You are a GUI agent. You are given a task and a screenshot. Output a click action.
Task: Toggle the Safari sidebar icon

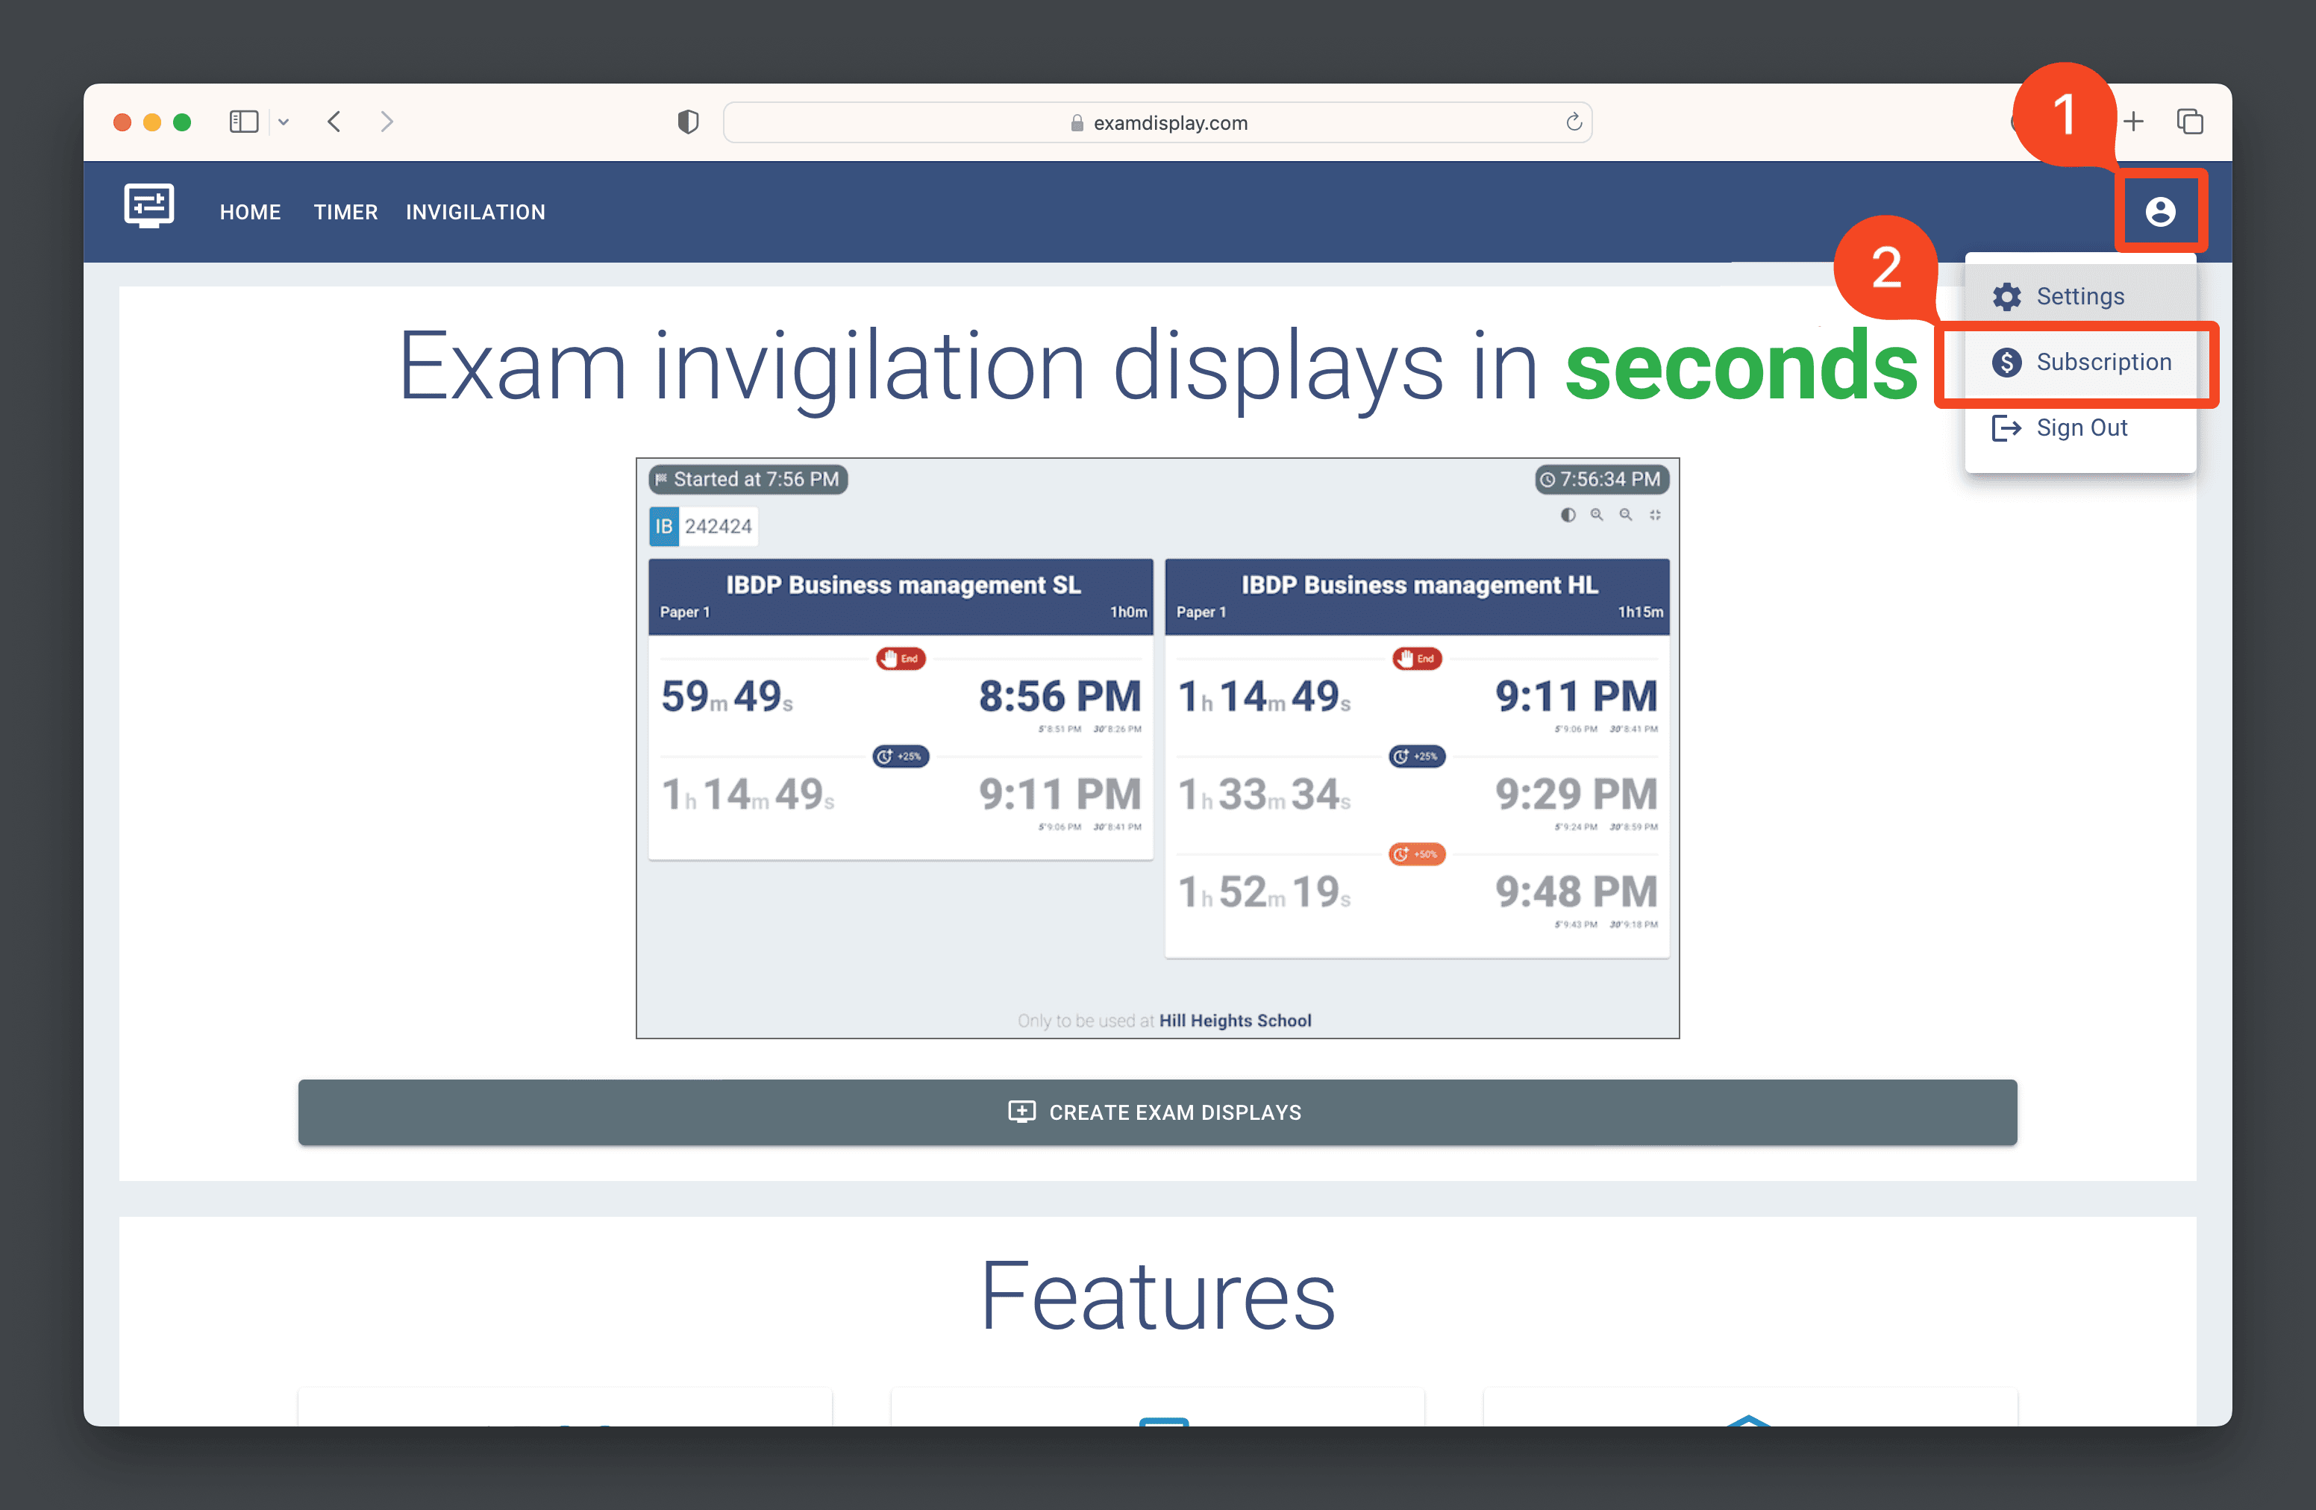[243, 122]
